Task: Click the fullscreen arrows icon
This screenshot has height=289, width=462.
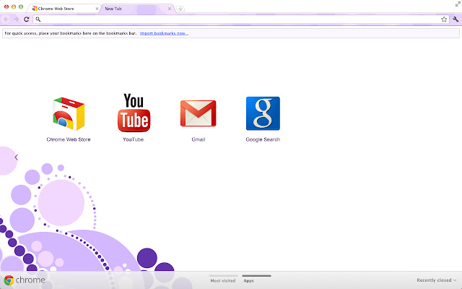Action: click(x=458, y=4)
